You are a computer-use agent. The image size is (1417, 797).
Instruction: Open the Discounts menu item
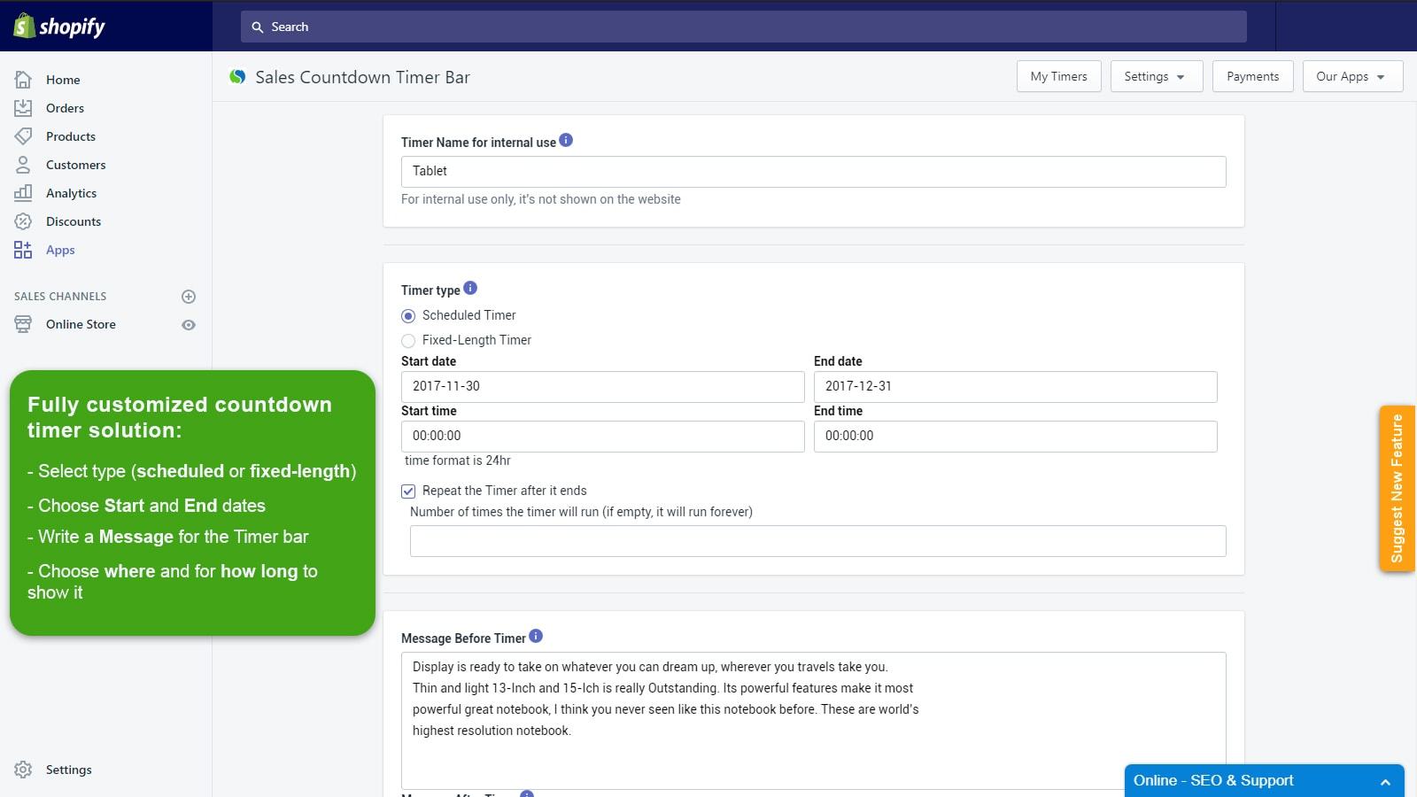click(x=74, y=221)
